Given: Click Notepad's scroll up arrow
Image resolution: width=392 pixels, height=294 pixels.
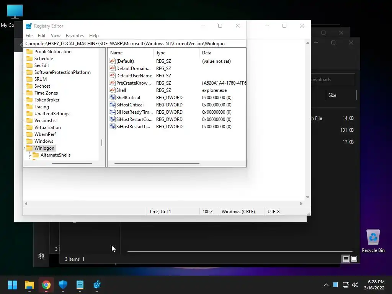Looking at the screenshot, I should click(x=308, y=43).
